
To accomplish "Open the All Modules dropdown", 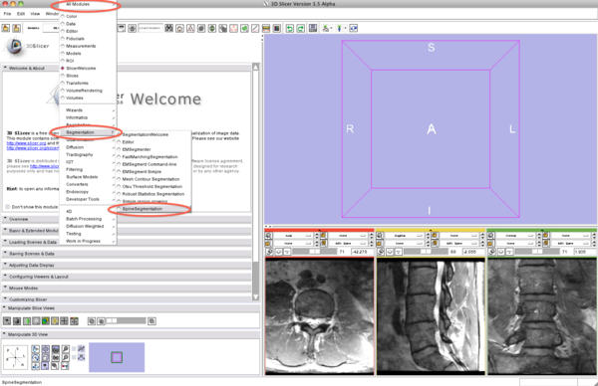I will 89,5.
